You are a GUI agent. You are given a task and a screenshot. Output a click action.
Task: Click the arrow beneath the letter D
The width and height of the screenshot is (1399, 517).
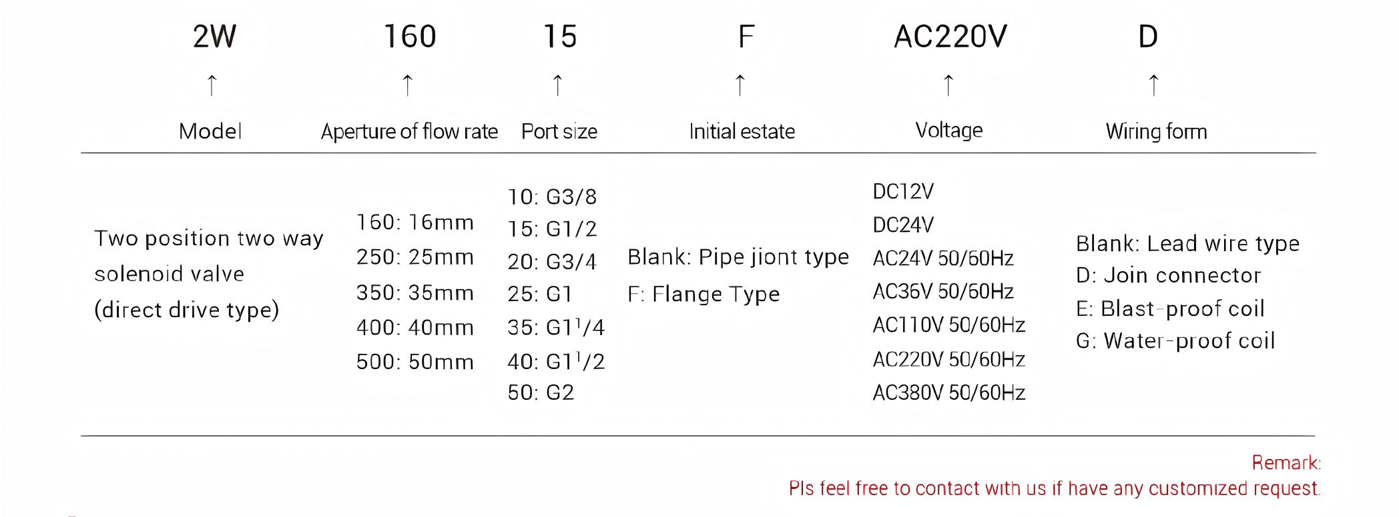tap(1154, 85)
